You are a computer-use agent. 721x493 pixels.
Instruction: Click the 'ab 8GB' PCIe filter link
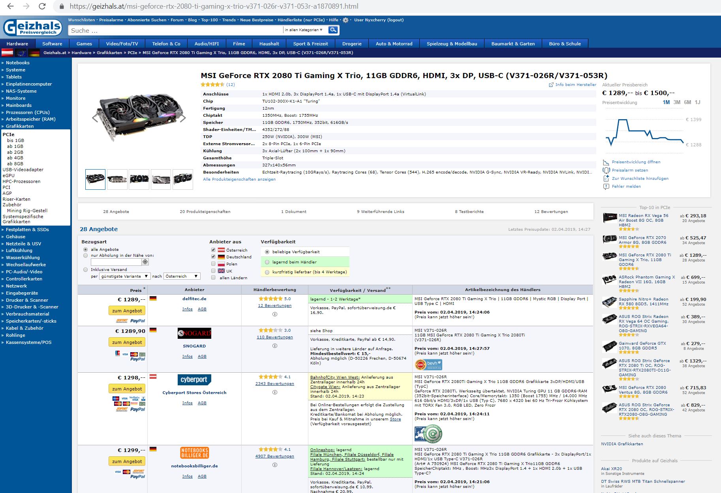(x=15, y=164)
